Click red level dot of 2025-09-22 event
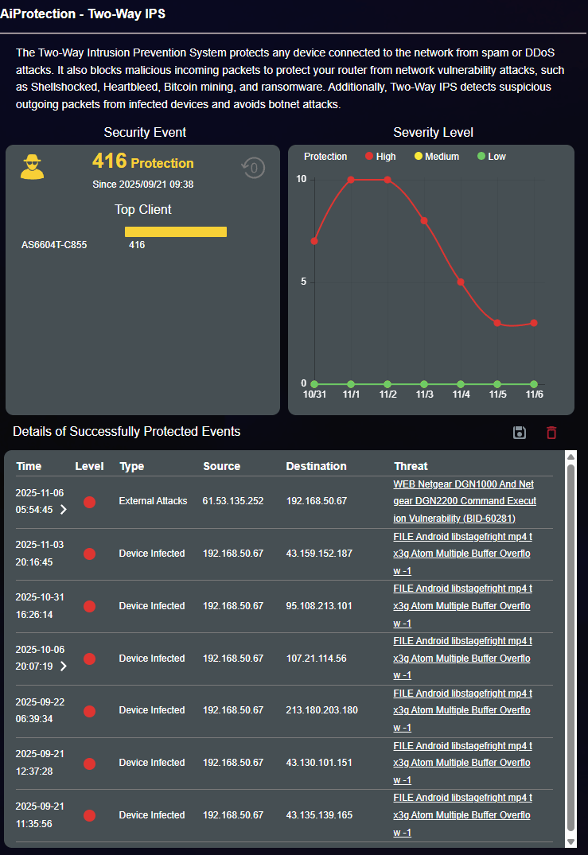 (x=89, y=710)
